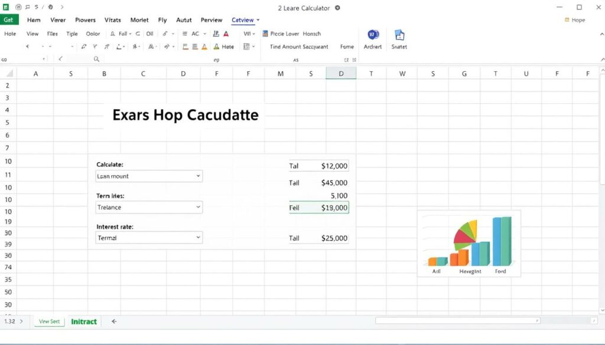Click the green spreadsheet app icon in title bar

point(6,7)
